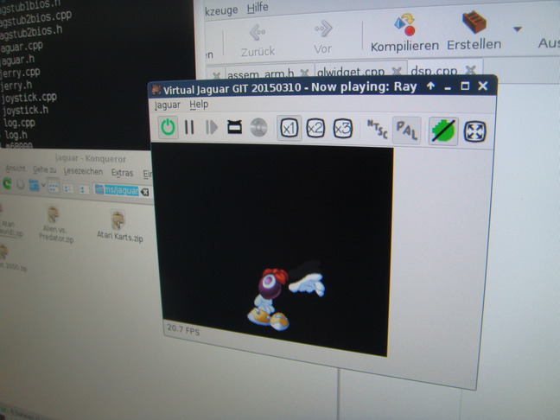Open the cartridge picker icon

click(233, 128)
